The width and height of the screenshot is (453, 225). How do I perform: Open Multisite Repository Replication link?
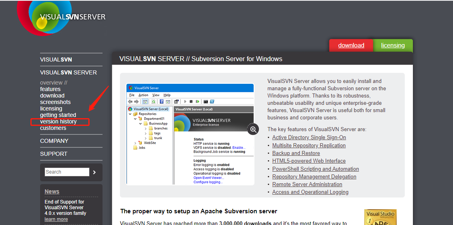[309, 145]
